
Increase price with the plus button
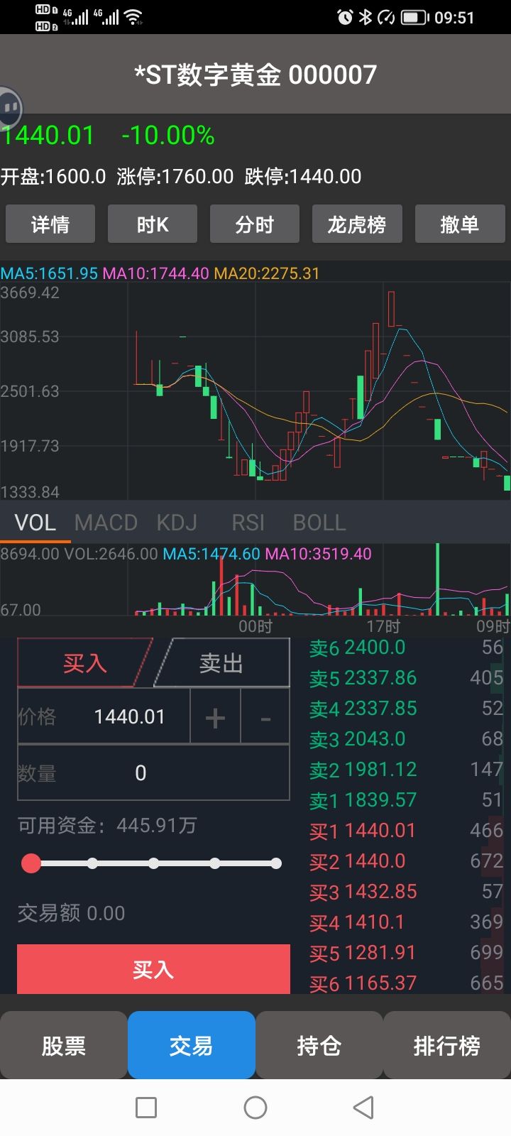pyautogui.click(x=215, y=717)
